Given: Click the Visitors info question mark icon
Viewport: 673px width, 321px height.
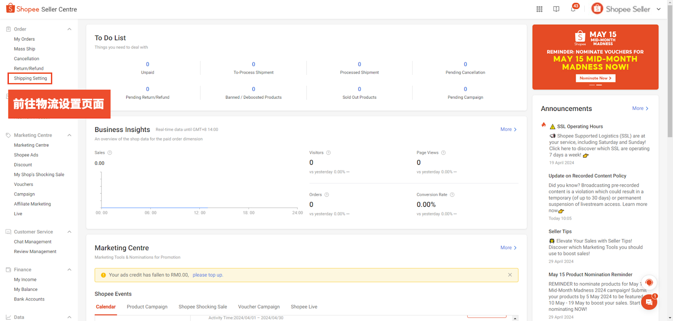Looking at the screenshot, I should [x=329, y=153].
